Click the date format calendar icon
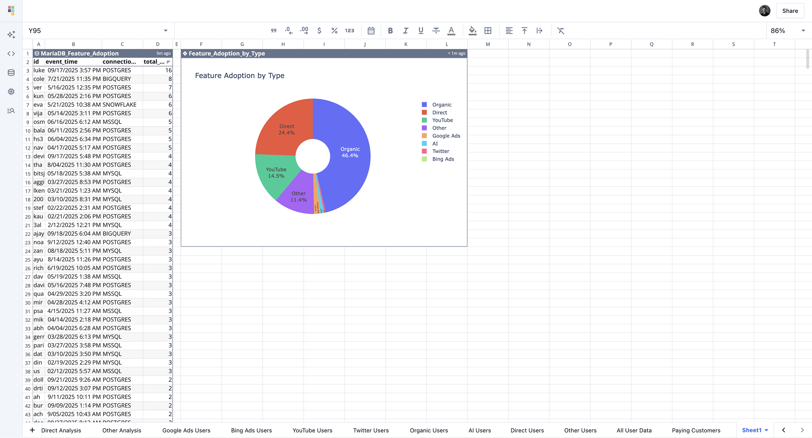 click(371, 31)
